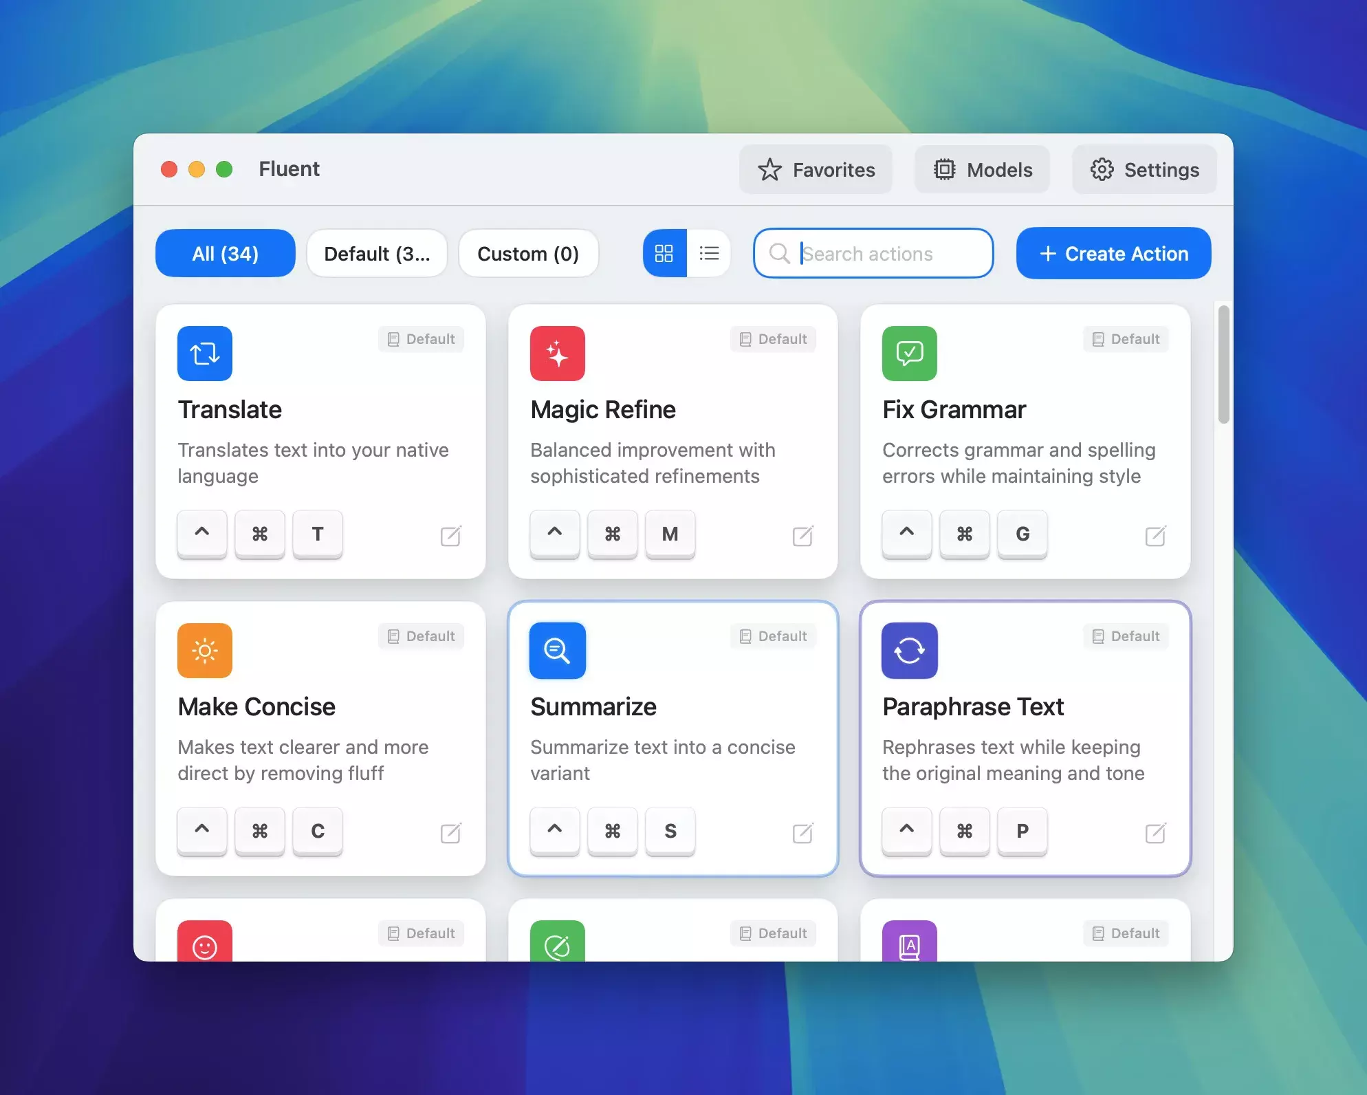Filter by Default actions tab
This screenshot has height=1095, width=1367.
point(377,253)
